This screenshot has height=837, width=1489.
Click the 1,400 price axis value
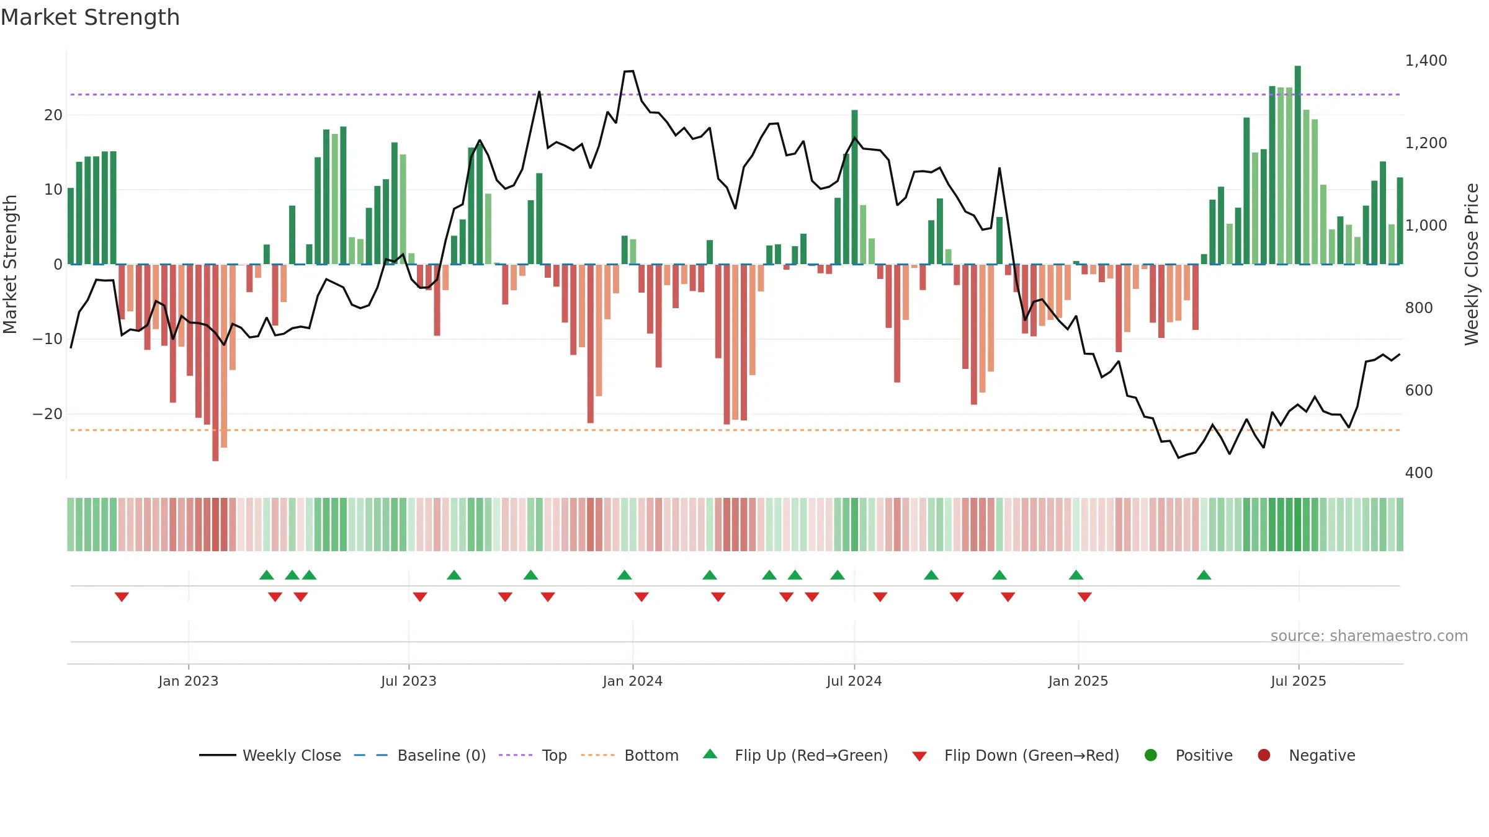point(1426,60)
